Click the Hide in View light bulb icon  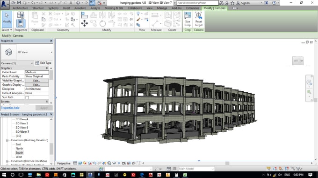[x=138, y=14]
